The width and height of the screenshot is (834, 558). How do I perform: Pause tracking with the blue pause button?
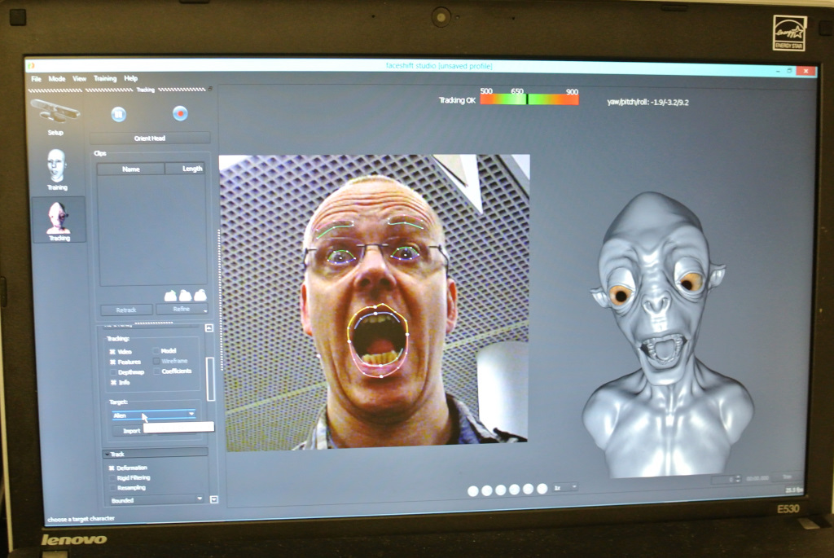pos(119,114)
